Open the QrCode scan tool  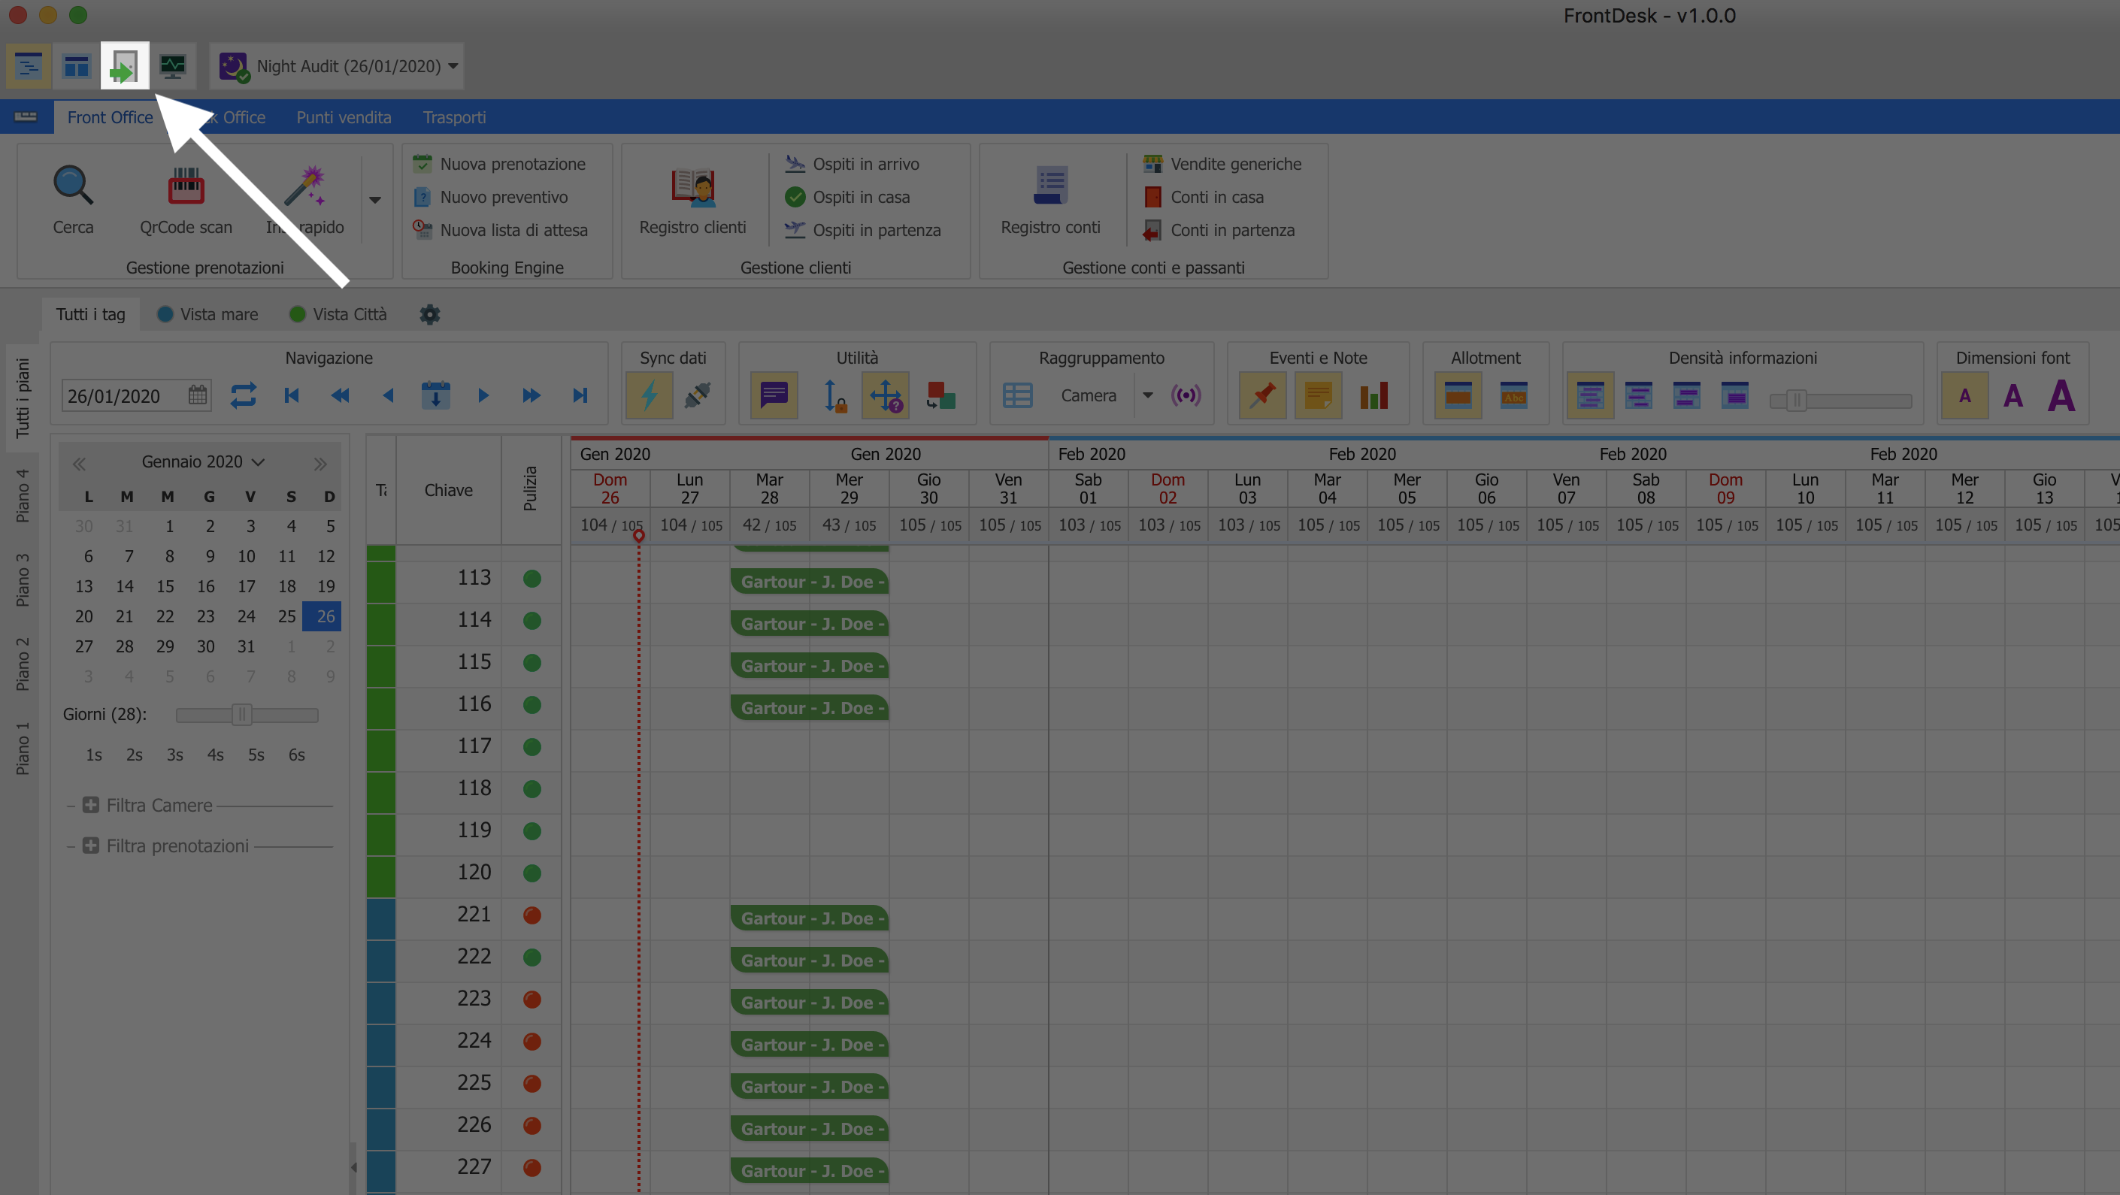[x=186, y=187]
